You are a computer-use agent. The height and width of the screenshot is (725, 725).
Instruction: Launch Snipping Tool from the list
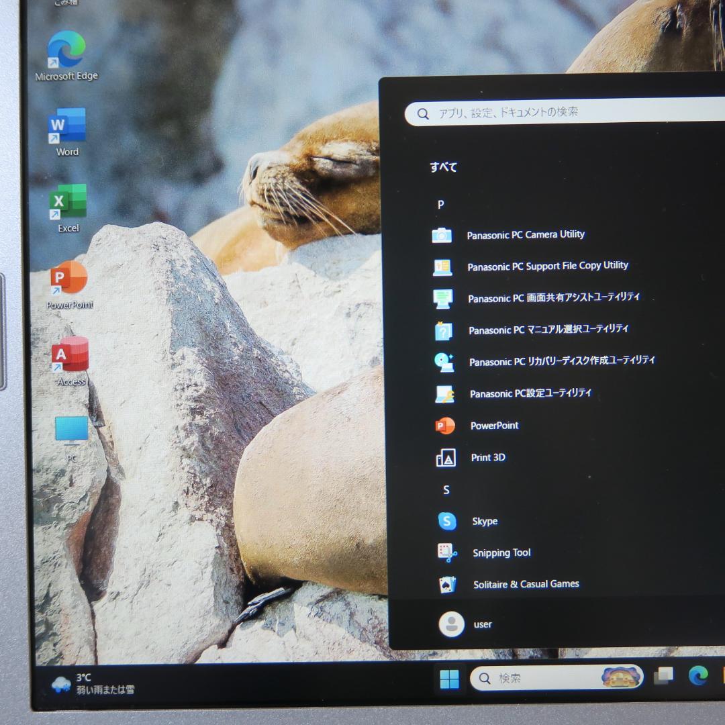[501, 553]
